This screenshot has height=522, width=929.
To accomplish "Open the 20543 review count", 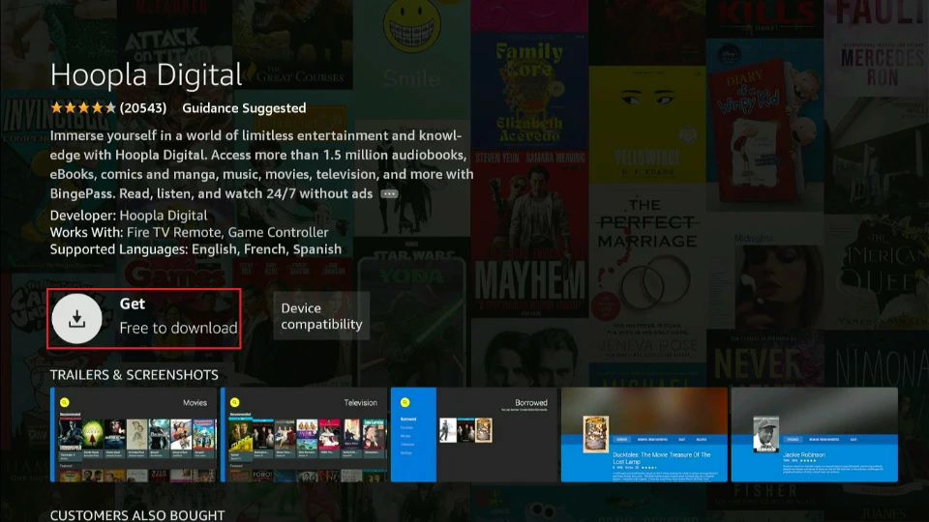I will pos(143,108).
